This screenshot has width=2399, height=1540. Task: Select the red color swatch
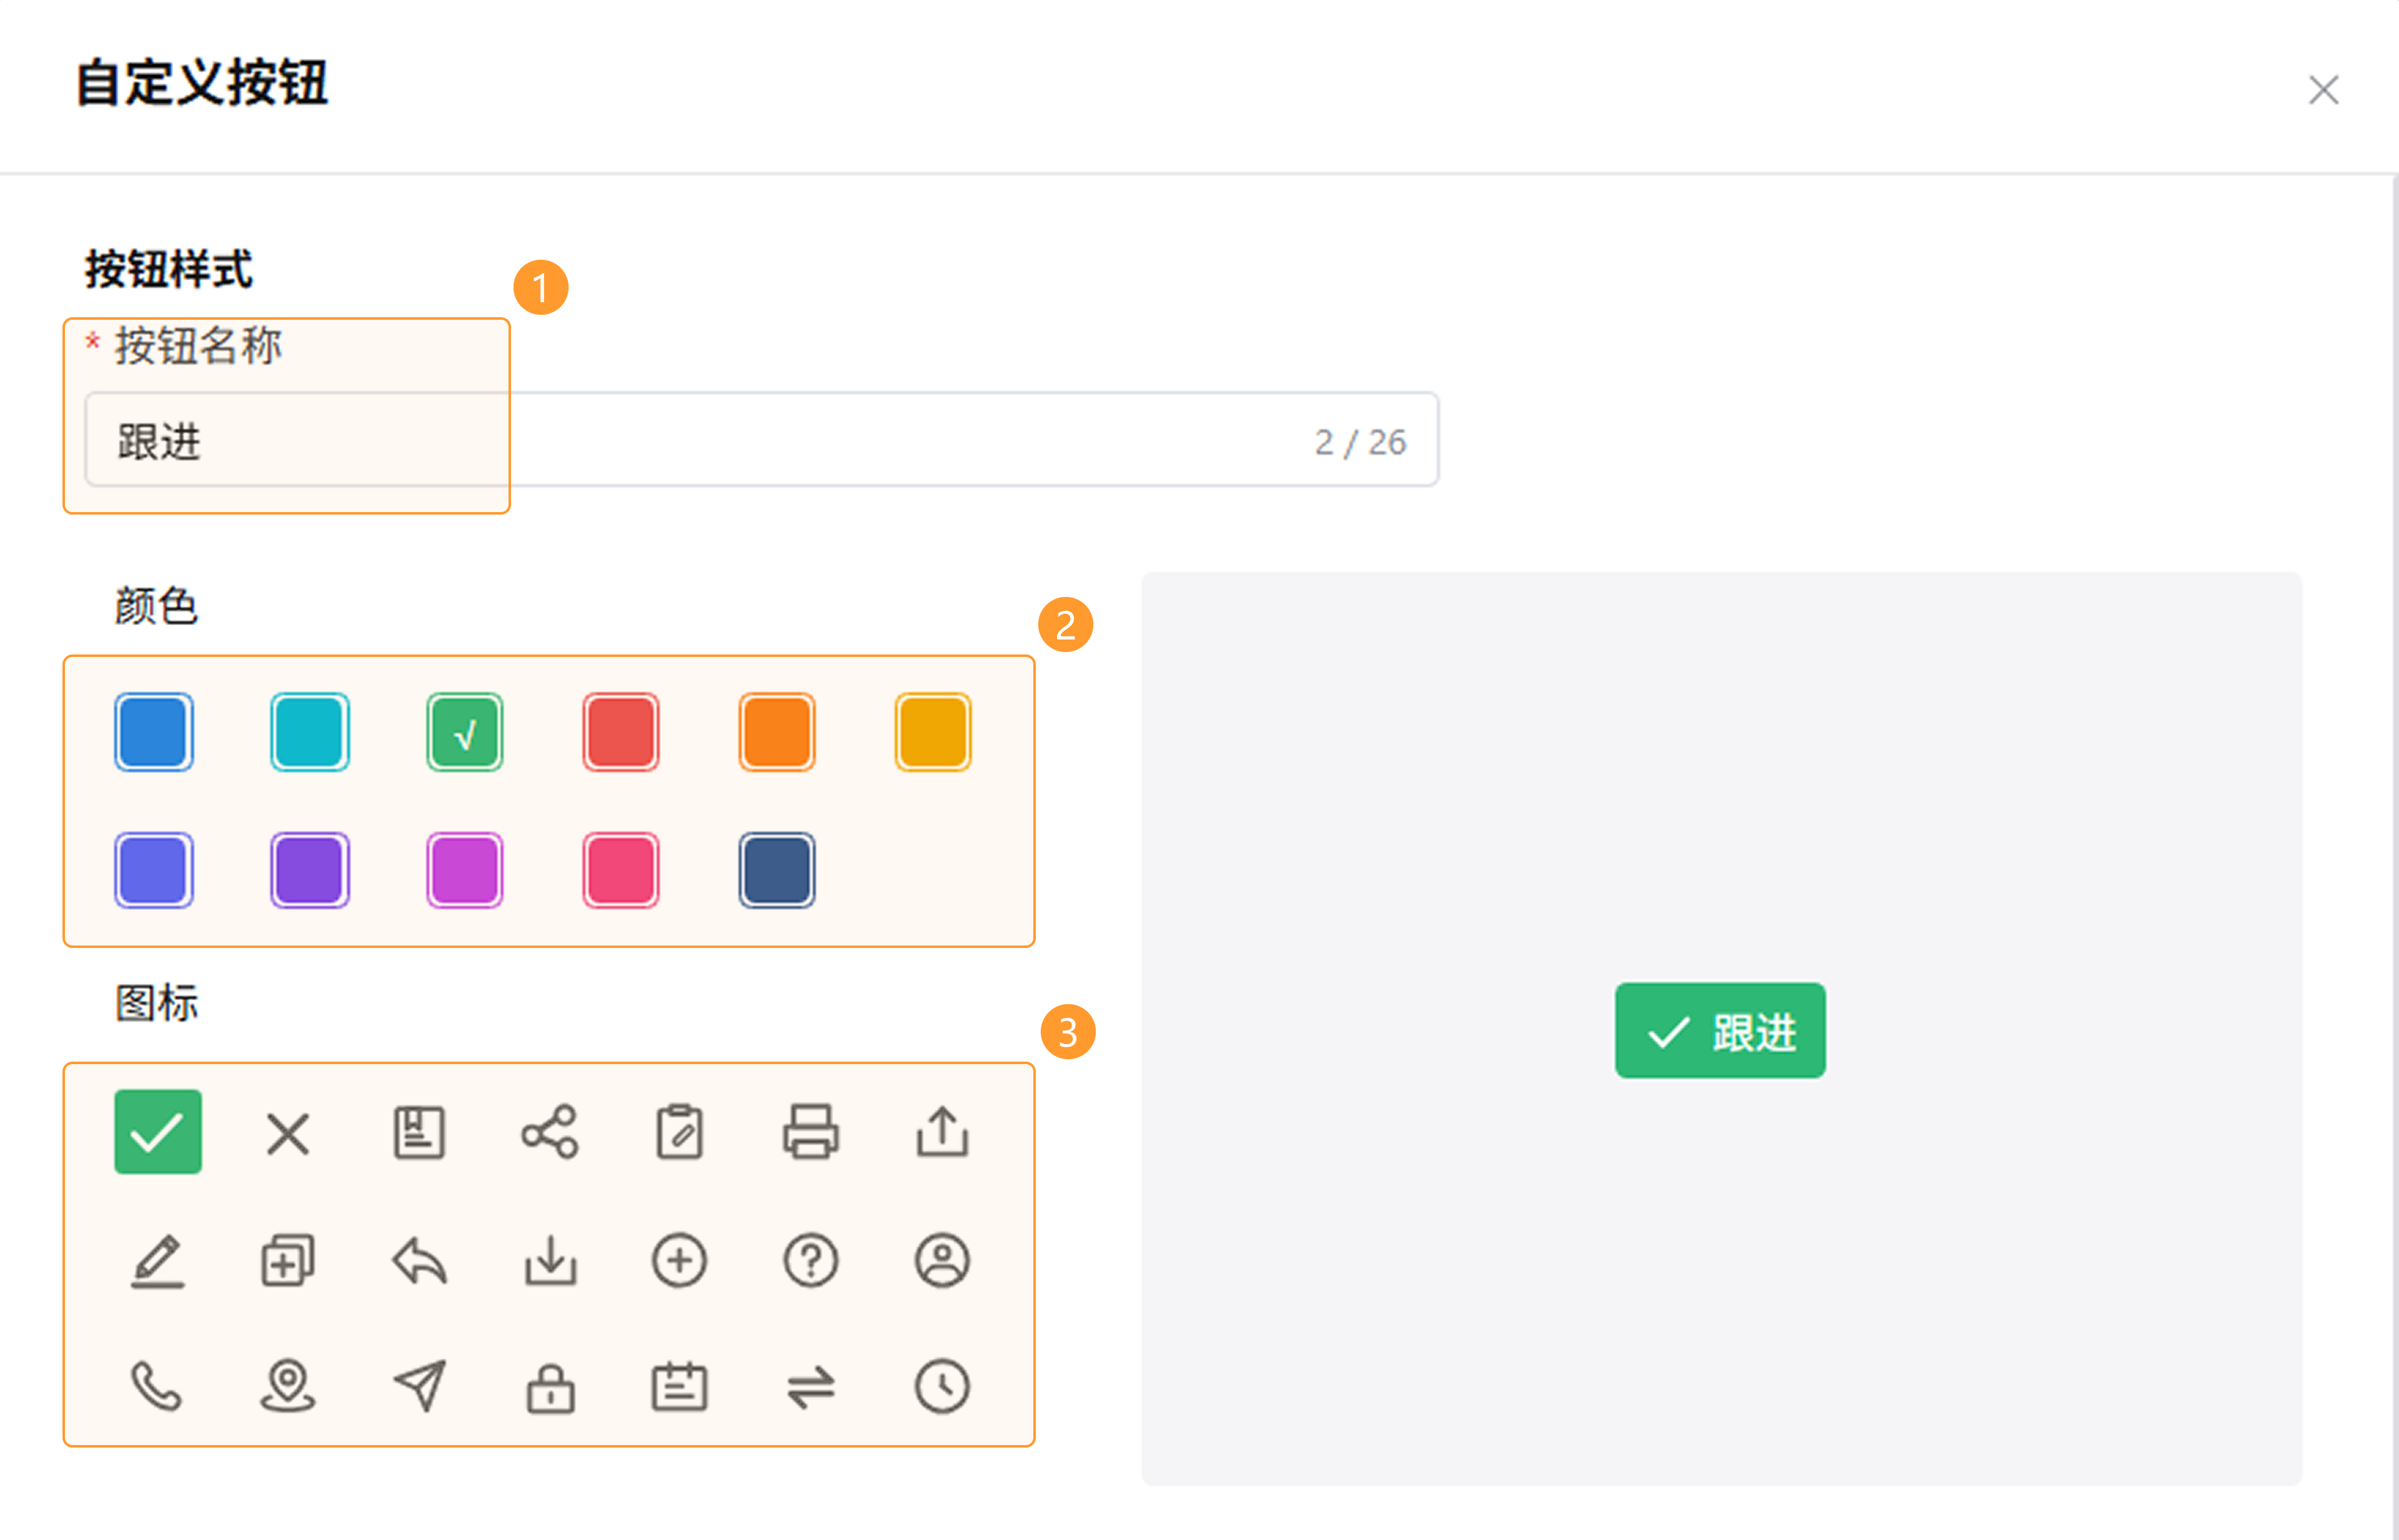(620, 732)
